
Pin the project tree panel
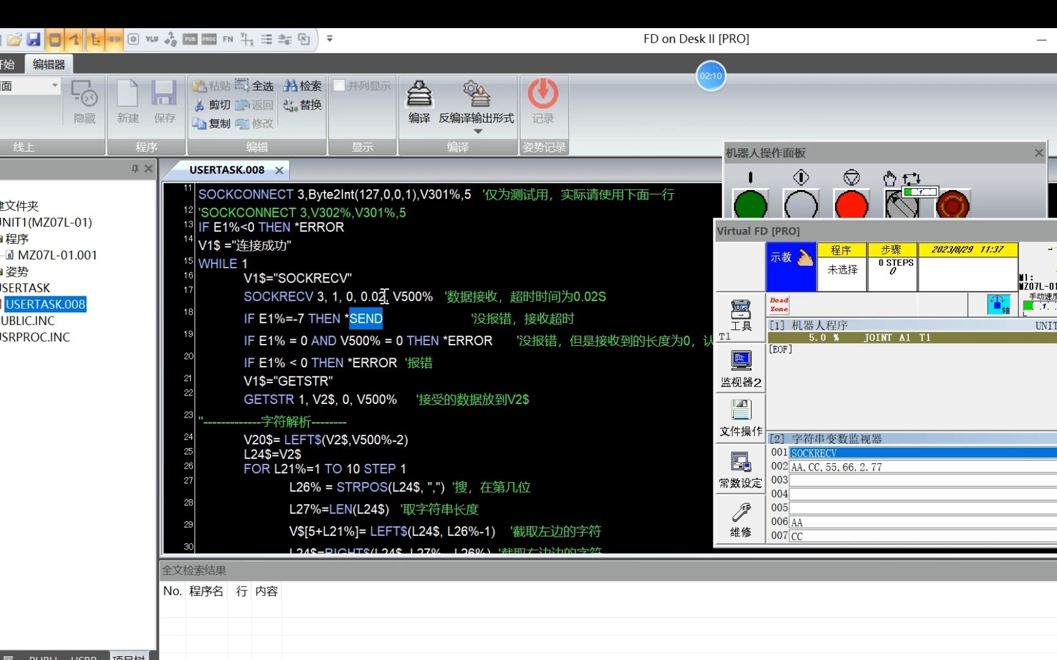pos(135,169)
